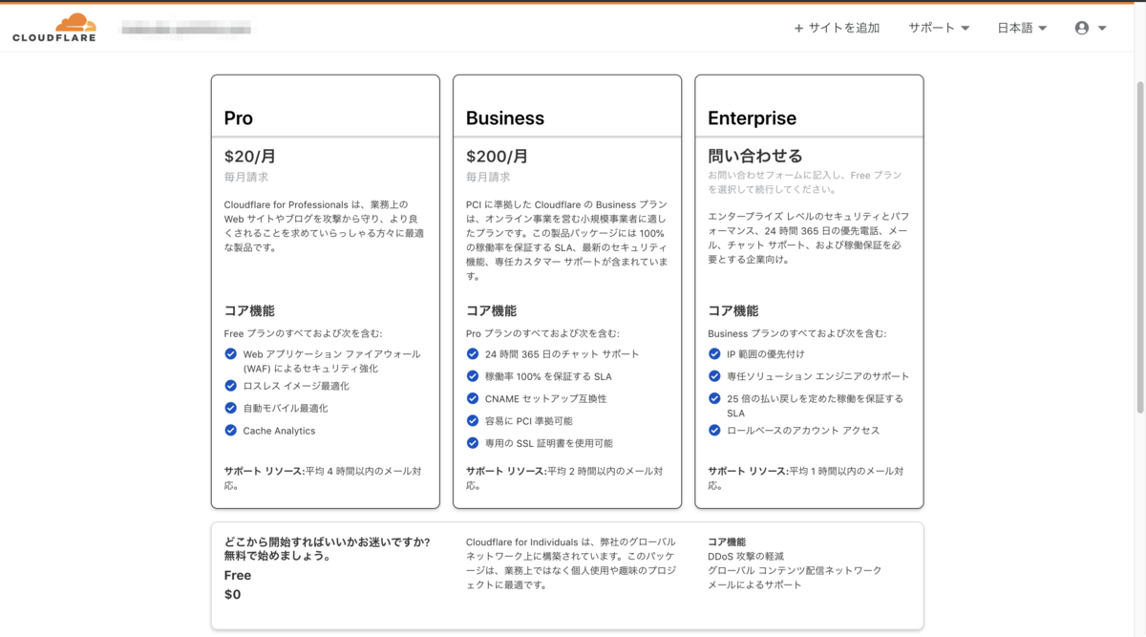Screen dimensions: 1146x637
Task: Select the Free plan heading
Action: (238, 575)
